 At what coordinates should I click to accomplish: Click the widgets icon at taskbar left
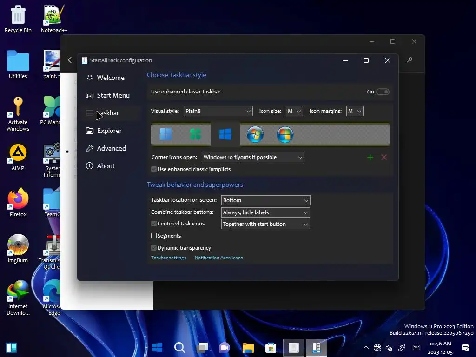coord(11,348)
